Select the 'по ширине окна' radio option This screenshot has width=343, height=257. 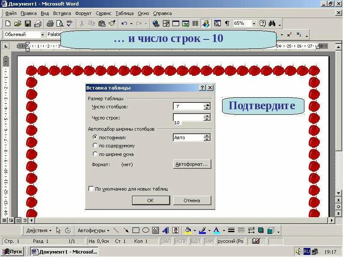click(95, 154)
